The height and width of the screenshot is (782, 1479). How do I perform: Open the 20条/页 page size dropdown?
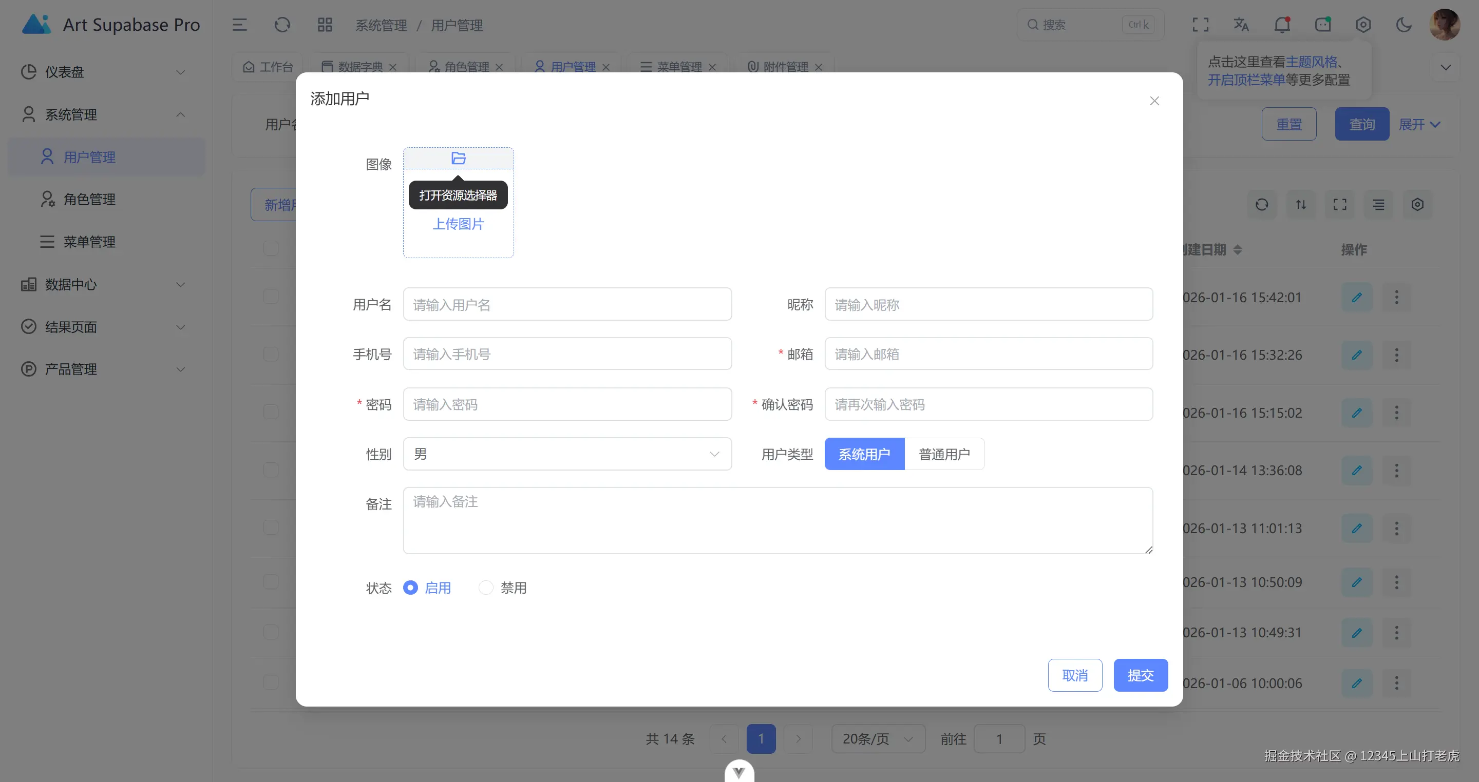click(x=877, y=739)
